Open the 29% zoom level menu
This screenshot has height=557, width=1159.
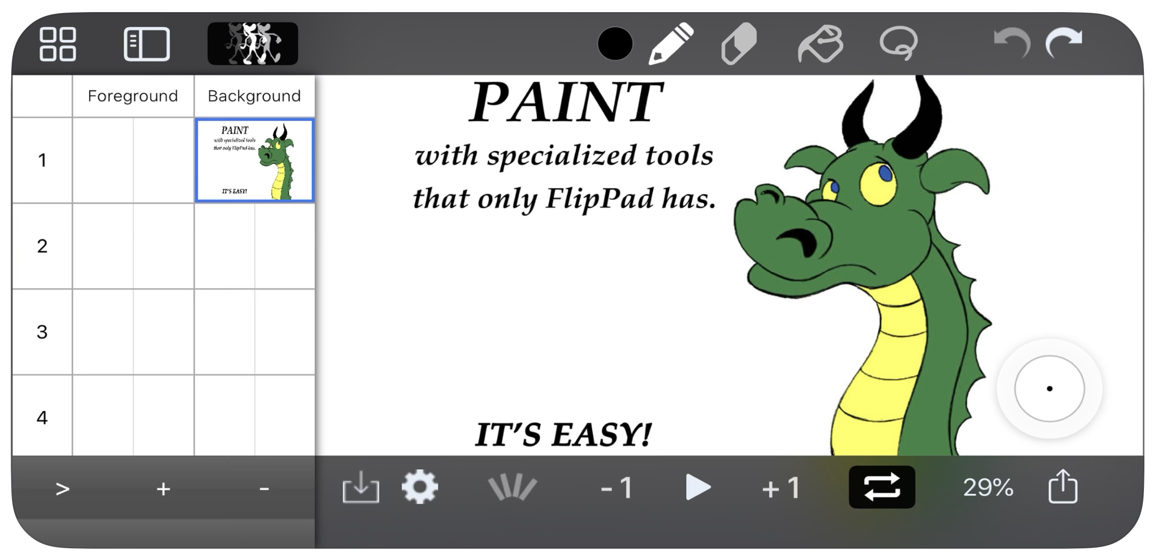coord(988,487)
